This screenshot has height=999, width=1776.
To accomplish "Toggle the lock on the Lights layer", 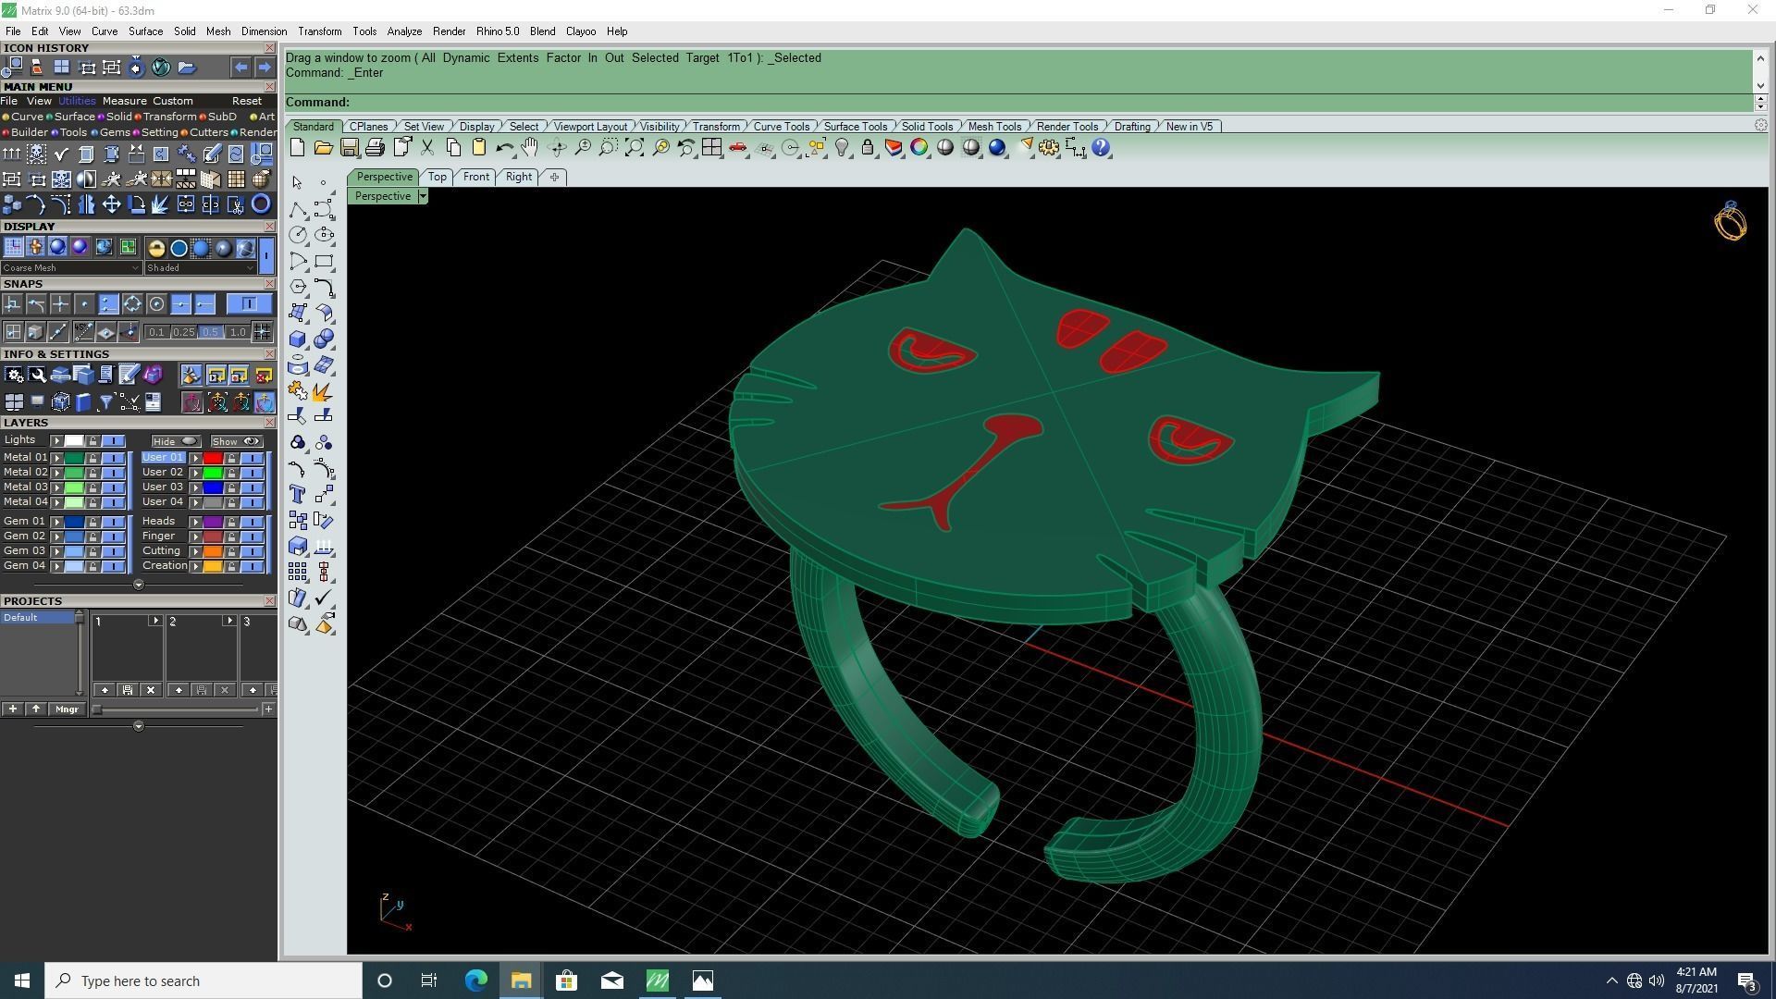I will 92,441.
